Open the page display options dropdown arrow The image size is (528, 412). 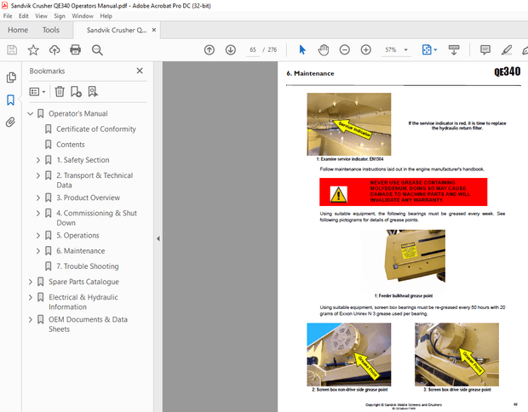coord(435,50)
